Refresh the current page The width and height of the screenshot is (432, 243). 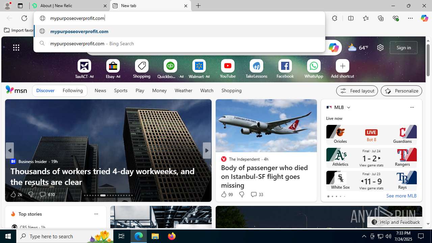(x=24, y=18)
